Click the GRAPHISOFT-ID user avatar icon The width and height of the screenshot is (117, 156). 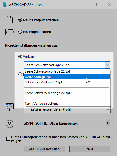pyautogui.click(x=10, y=124)
